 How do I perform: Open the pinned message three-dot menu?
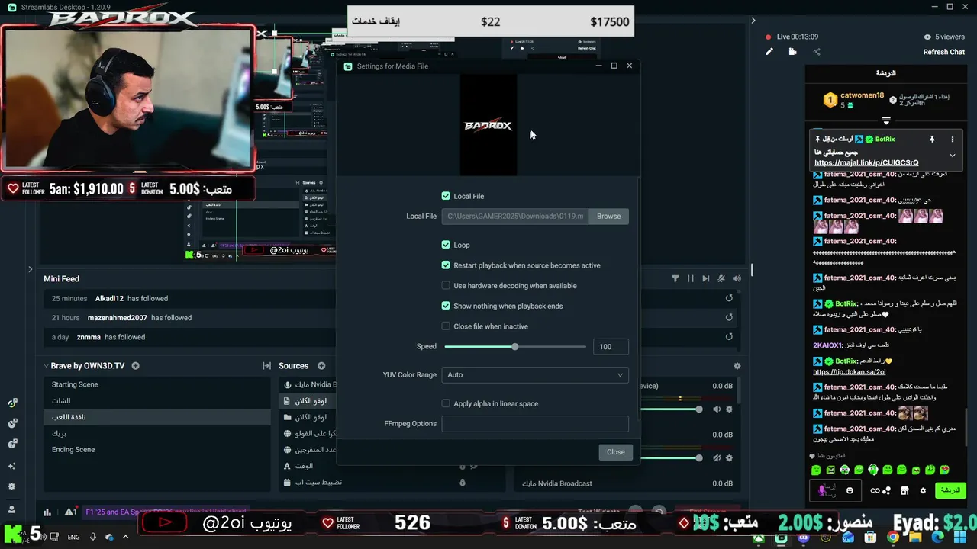tap(952, 140)
